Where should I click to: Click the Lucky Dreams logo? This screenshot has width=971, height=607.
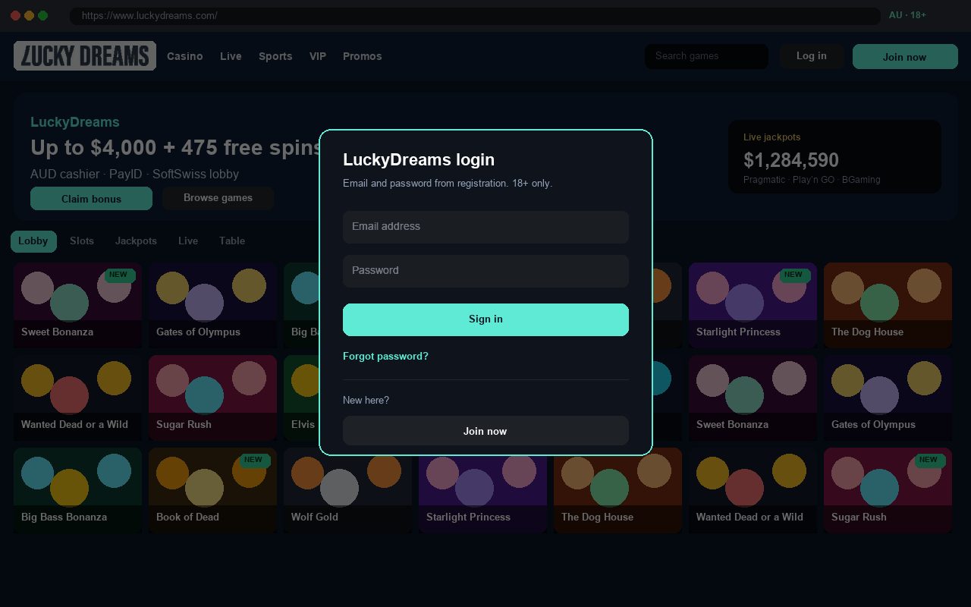[x=85, y=56]
